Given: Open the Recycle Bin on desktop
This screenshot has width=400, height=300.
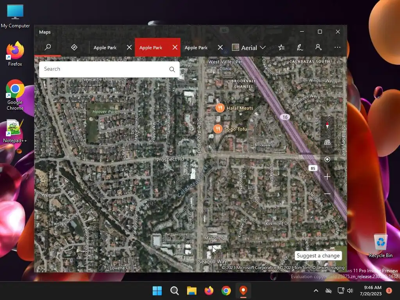Looking at the screenshot, I should 380,246.
